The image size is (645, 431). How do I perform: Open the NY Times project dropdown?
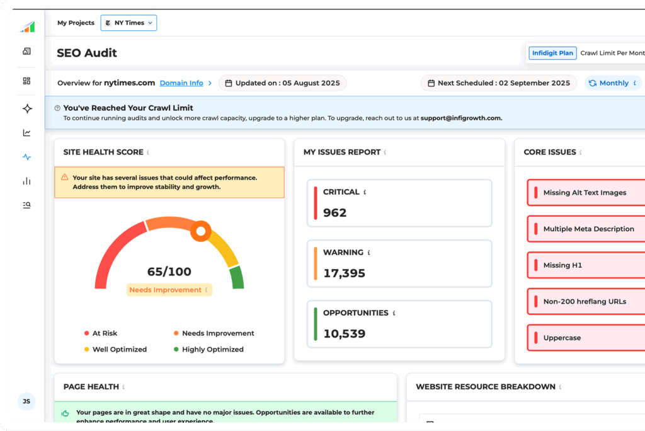(x=128, y=23)
